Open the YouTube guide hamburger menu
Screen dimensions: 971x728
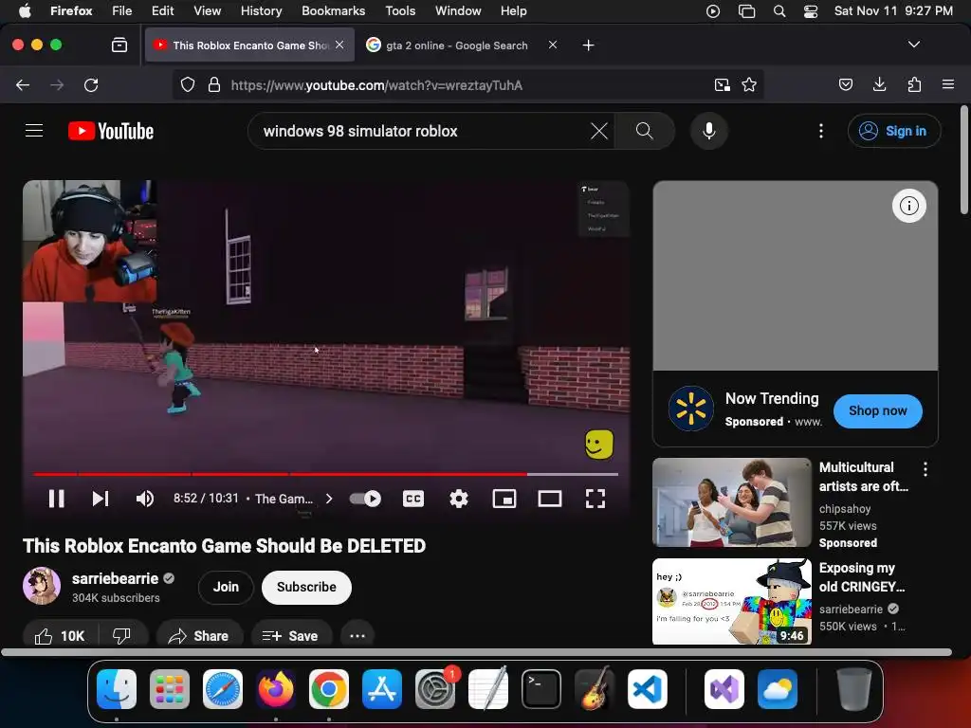(34, 131)
